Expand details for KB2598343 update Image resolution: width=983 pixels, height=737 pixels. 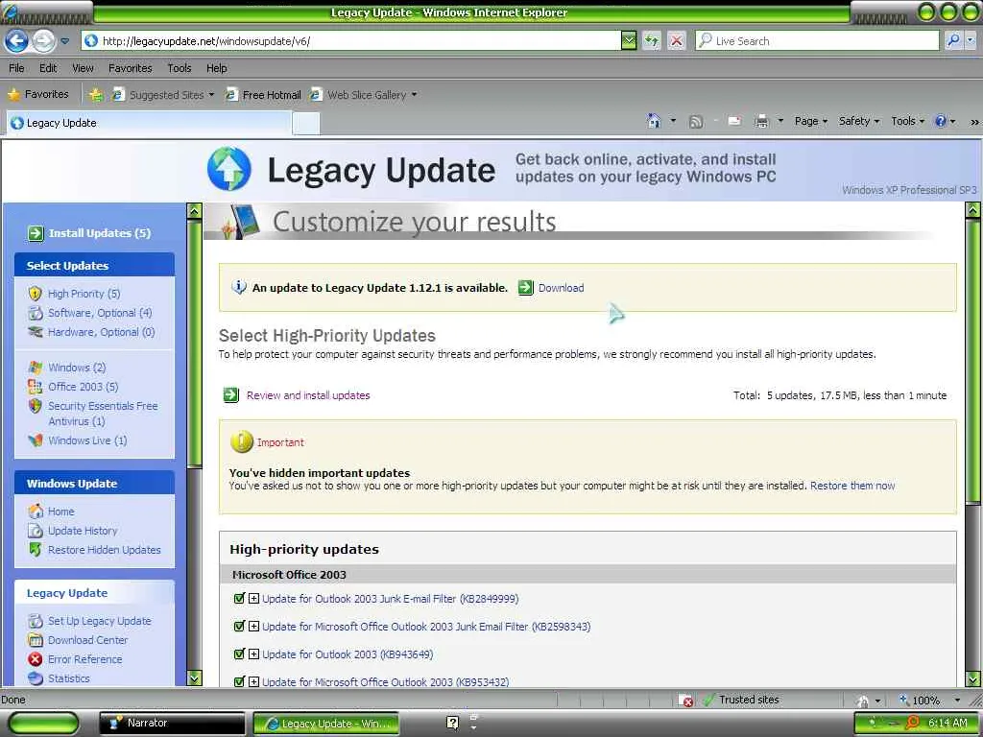click(253, 626)
